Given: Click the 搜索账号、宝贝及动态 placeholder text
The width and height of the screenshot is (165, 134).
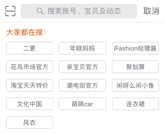Looking at the screenshot, I should coord(84,11).
